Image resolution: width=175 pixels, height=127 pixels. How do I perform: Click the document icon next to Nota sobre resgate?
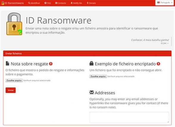7,63
